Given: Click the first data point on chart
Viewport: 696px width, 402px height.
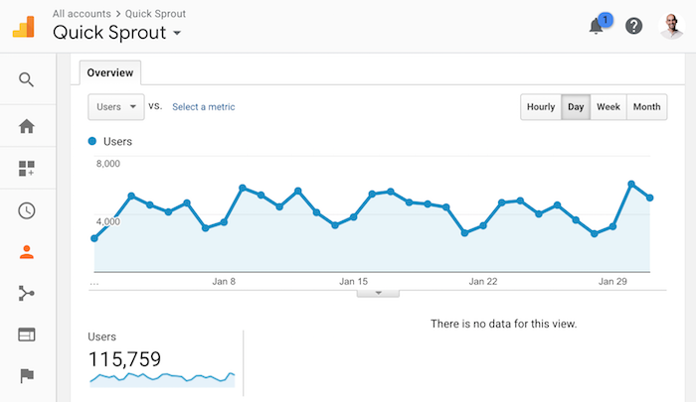Looking at the screenshot, I should (x=94, y=238).
